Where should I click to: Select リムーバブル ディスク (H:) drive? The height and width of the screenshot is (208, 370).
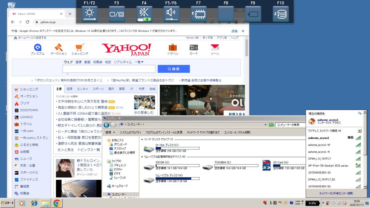[171, 179]
